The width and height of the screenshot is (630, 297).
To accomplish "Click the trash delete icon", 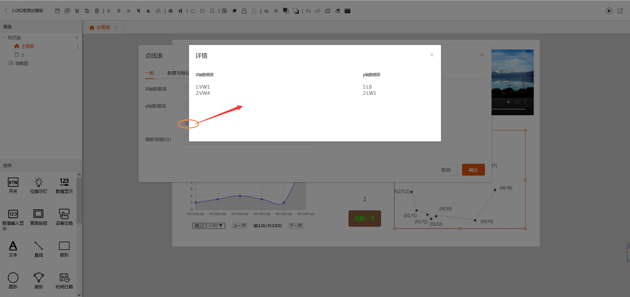I will pyautogui.click(x=97, y=11).
